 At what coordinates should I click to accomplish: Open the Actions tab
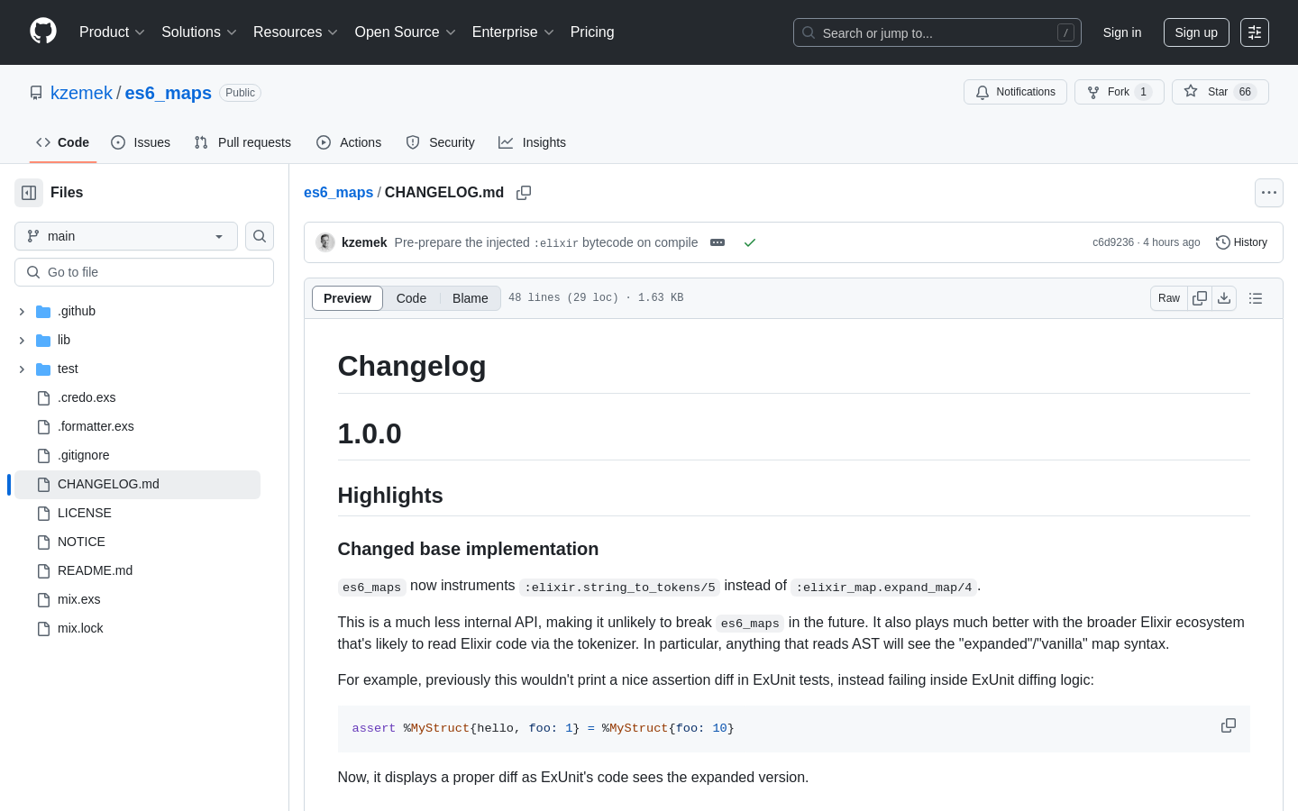point(349,142)
